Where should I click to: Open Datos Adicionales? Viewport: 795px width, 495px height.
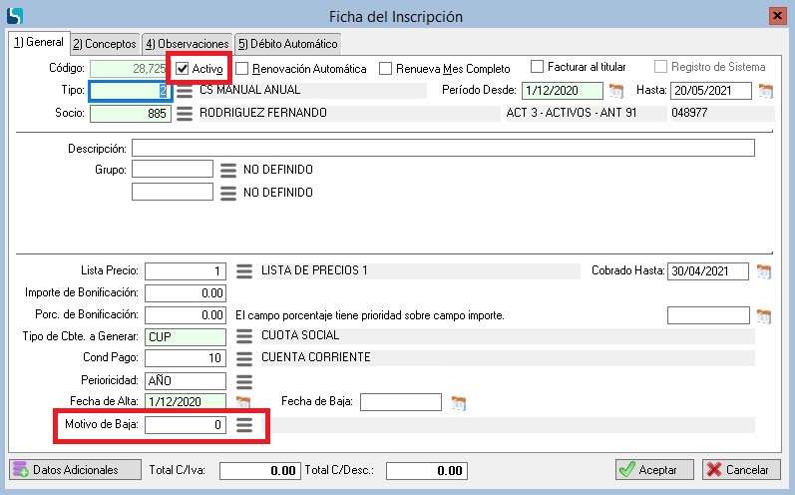66,470
